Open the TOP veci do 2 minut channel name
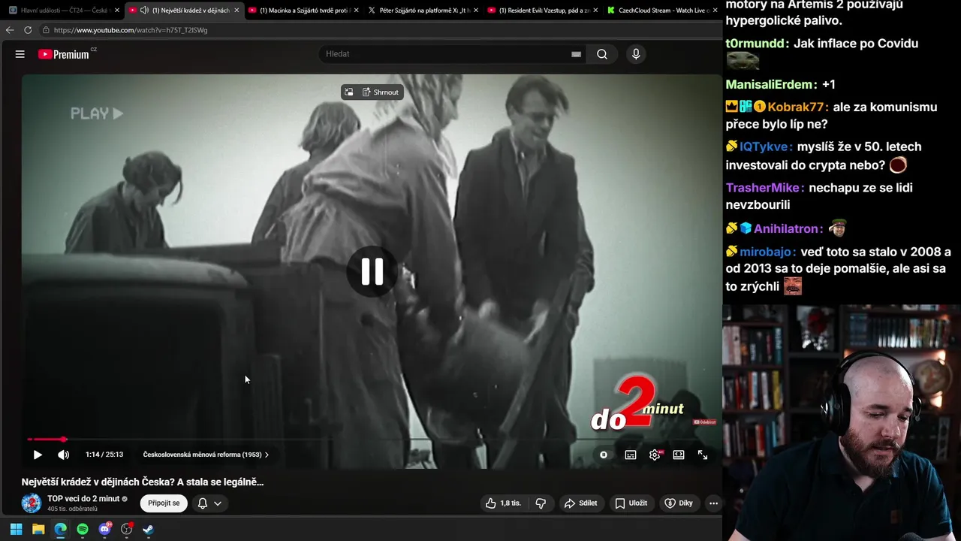Viewport: 961px width, 541px height. [83, 499]
